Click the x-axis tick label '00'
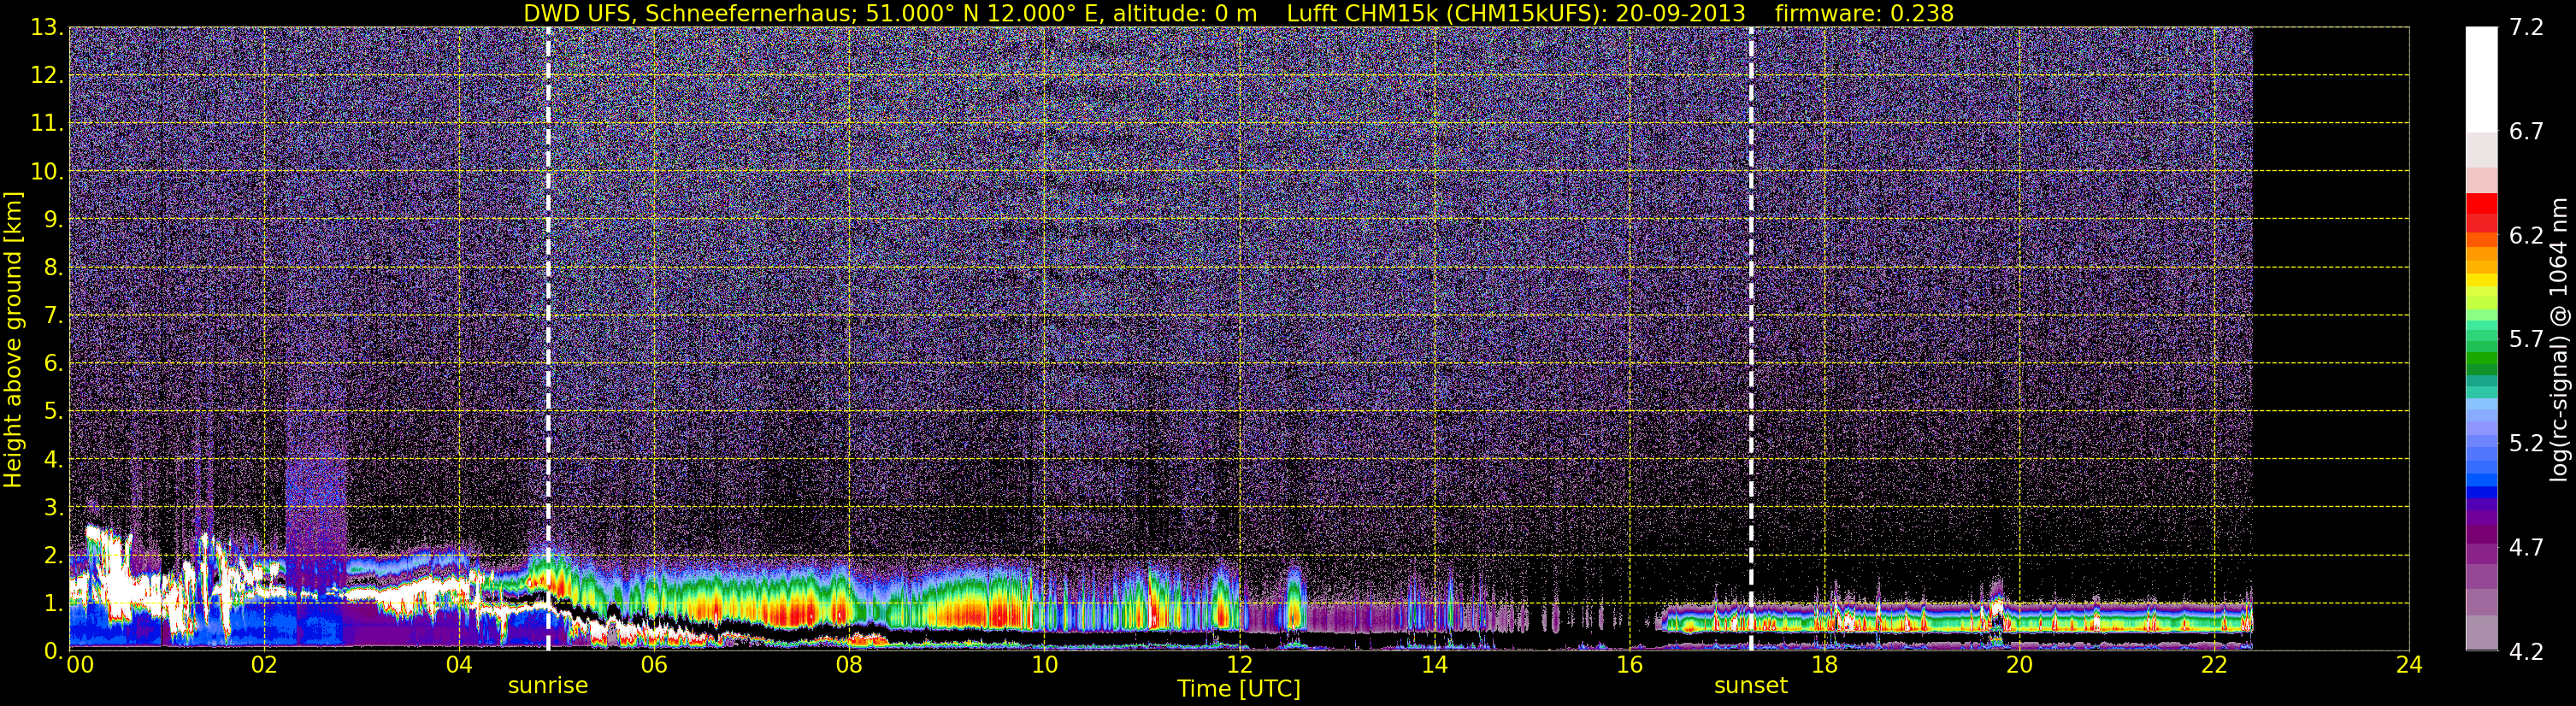Screen dimensions: 2576x706 tap(80, 665)
